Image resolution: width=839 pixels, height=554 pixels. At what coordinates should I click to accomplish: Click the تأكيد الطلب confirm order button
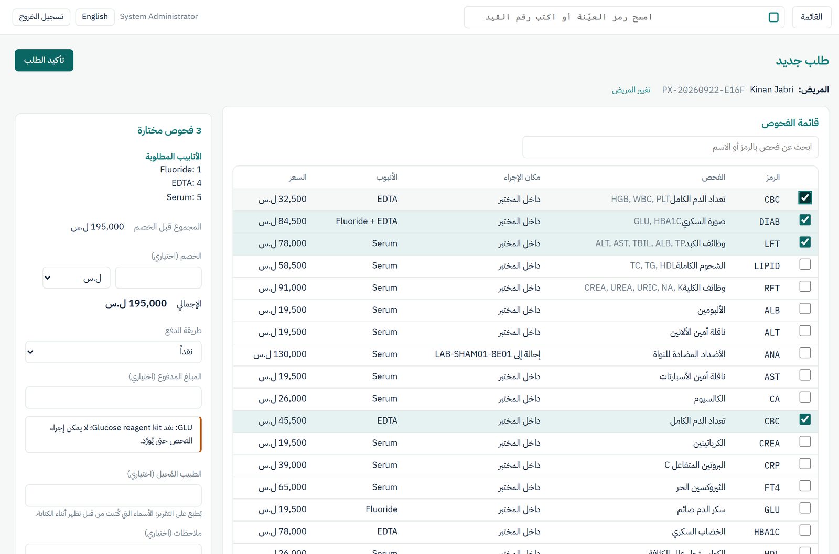click(x=44, y=60)
